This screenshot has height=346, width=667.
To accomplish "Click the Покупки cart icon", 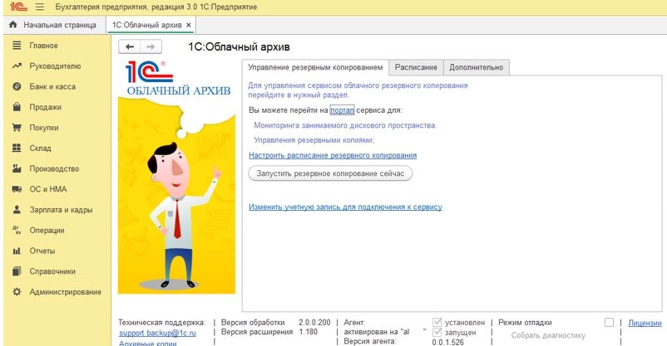I will click(17, 127).
